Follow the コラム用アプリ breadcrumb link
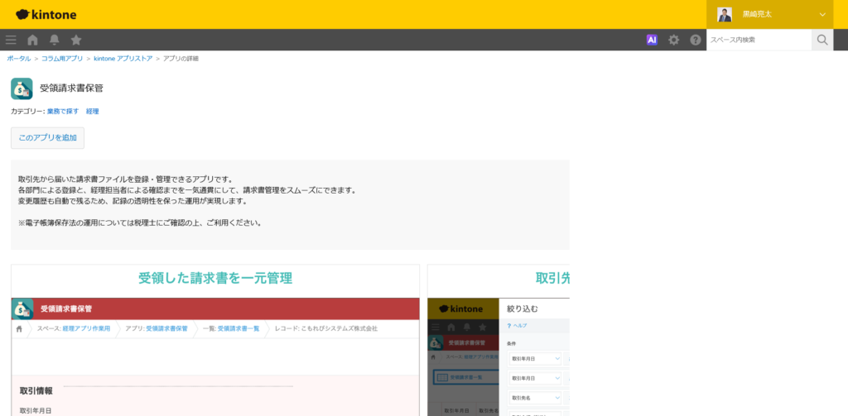 pos(62,59)
